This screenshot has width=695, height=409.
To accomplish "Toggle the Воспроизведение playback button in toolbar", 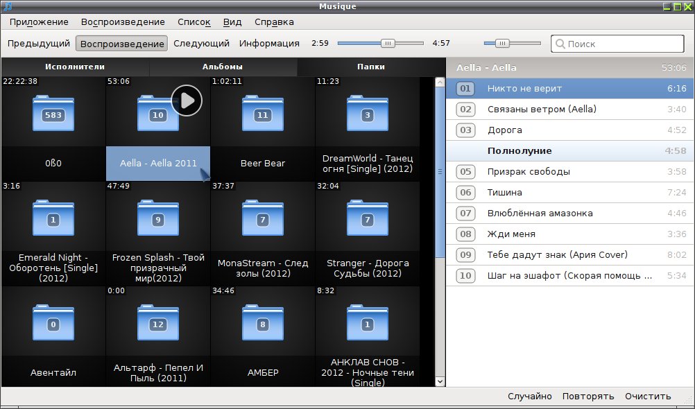I will pos(122,44).
